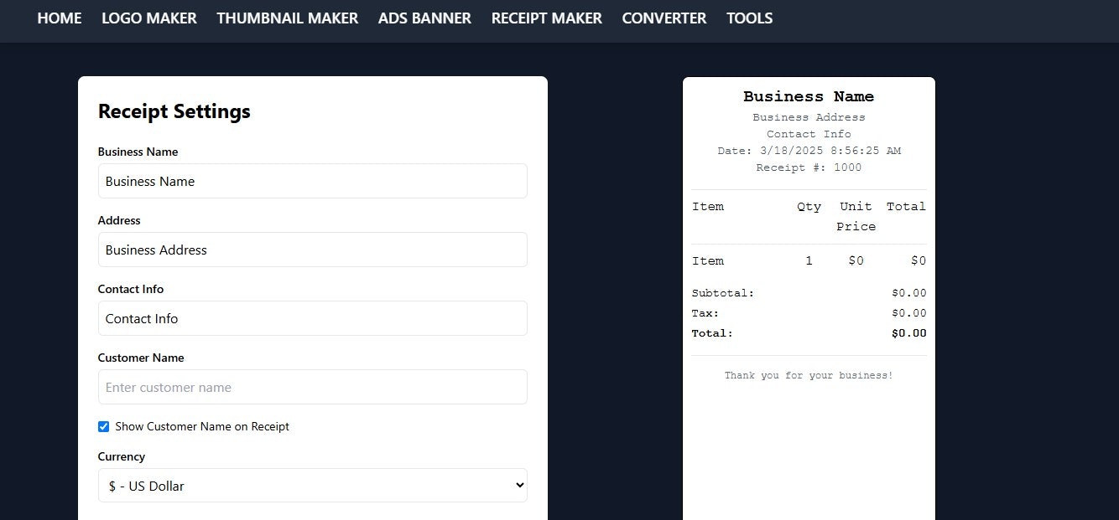This screenshot has height=520, width=1119.
Task: Open RECEIPT MAKER navigation item
Action: (x=547, y=18)
